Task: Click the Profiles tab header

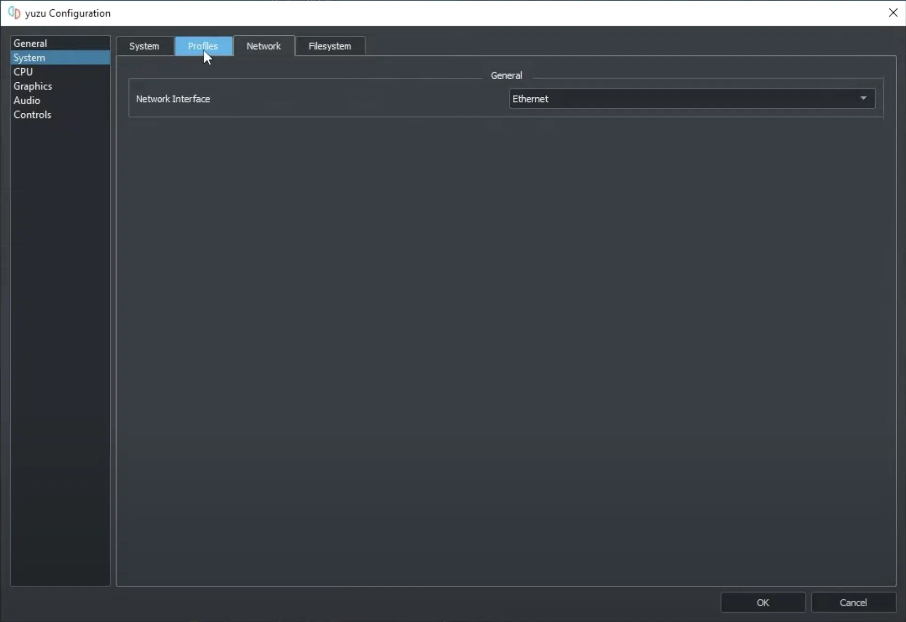Action: tap(203, 46)
